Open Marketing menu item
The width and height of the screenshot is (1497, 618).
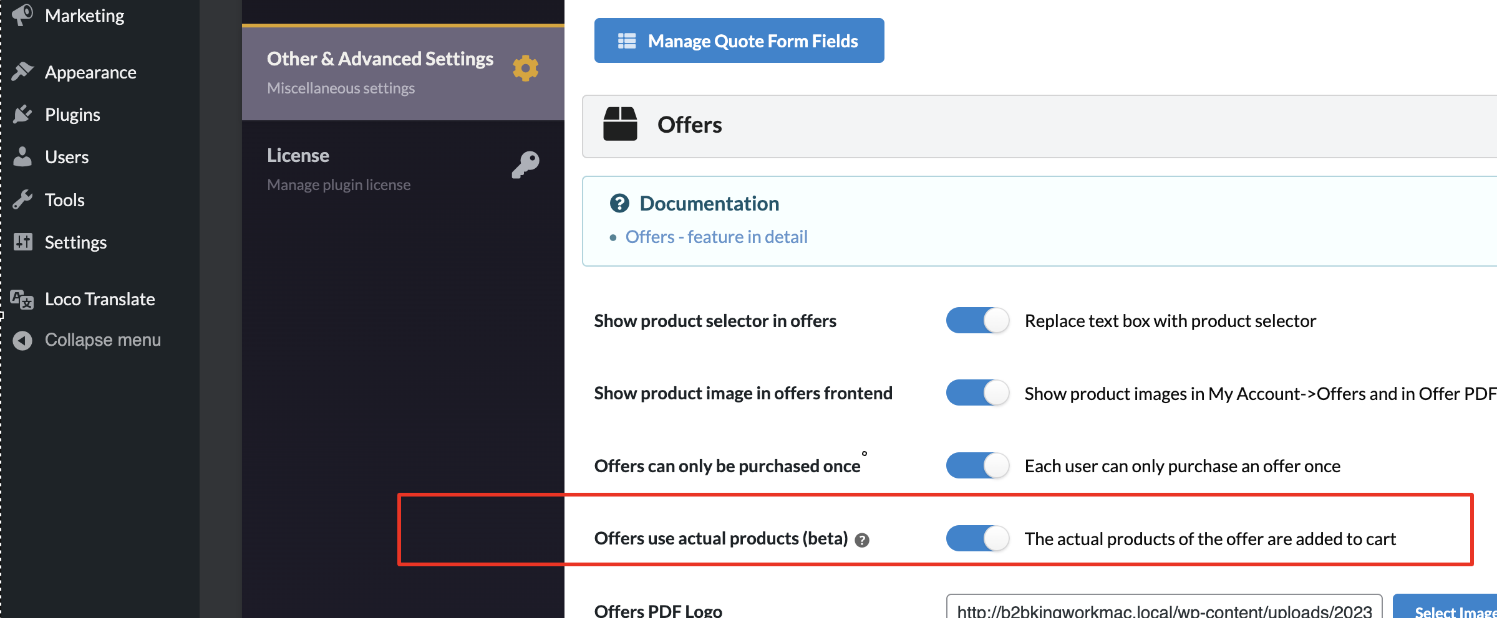pos(84,16)
